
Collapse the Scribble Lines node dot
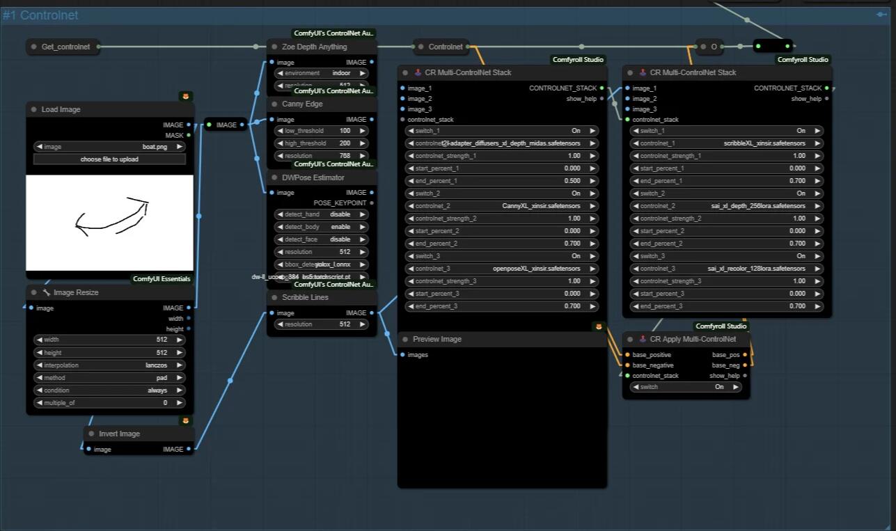[274, 297]
